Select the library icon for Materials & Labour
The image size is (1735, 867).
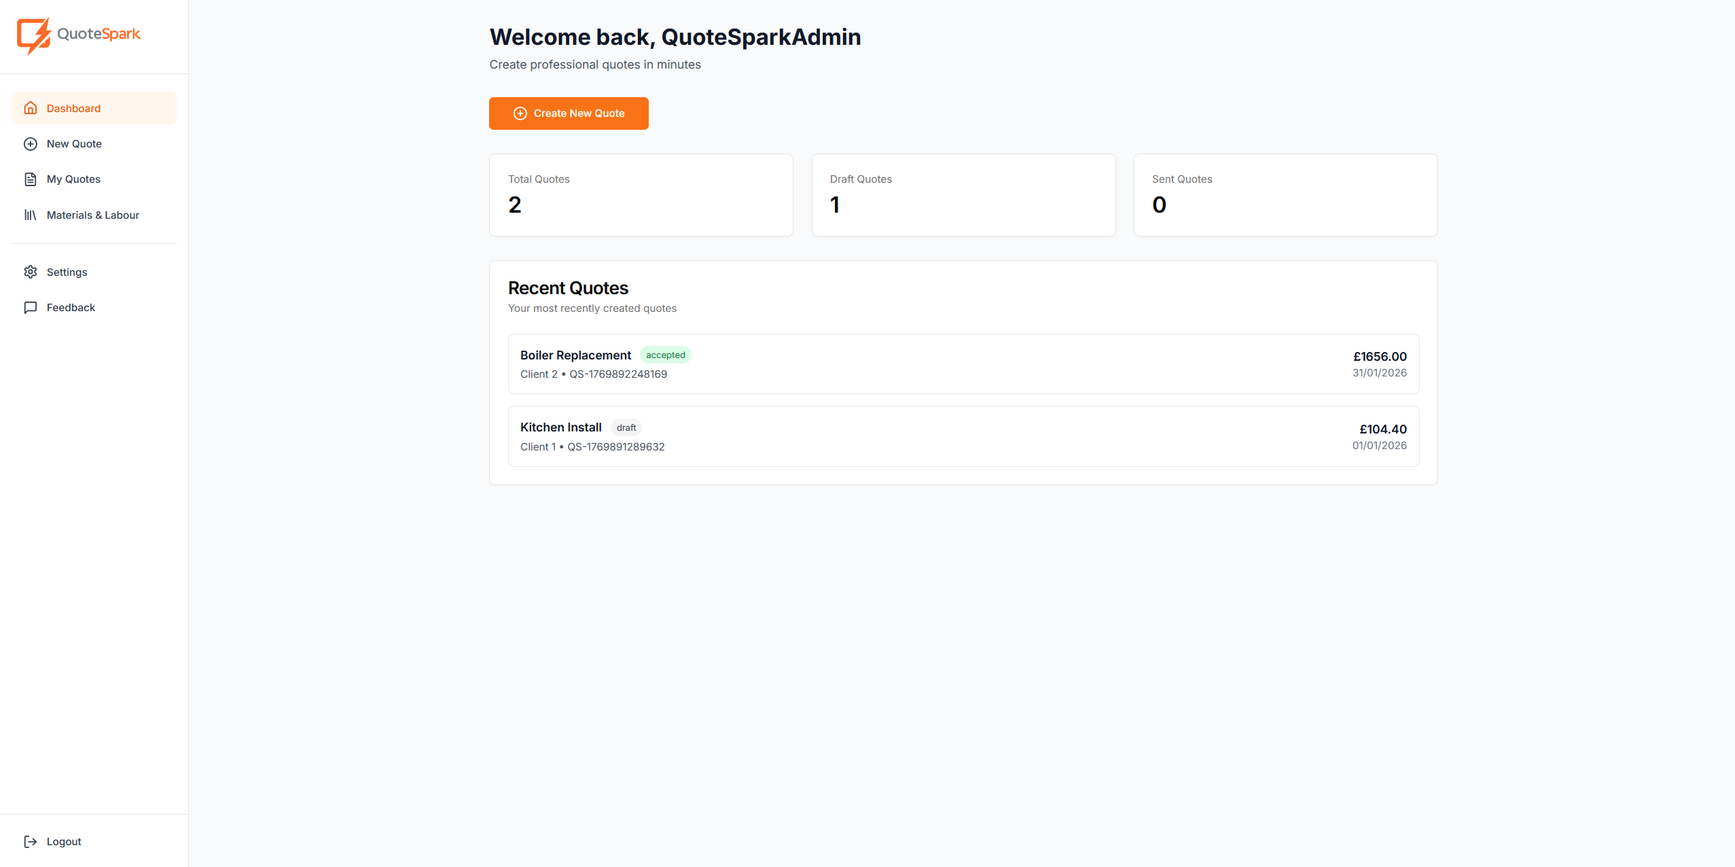point(31,215)
